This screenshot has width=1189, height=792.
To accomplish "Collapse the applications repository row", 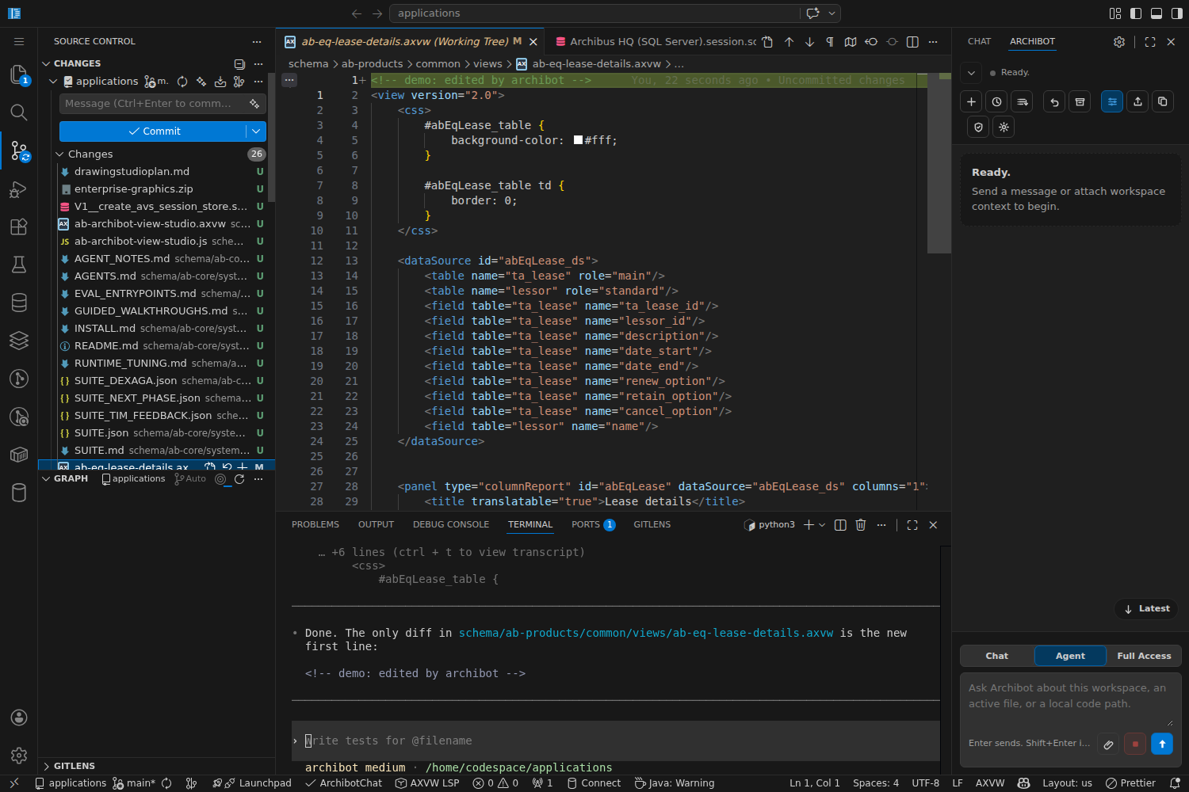I will tap(54, 82).
